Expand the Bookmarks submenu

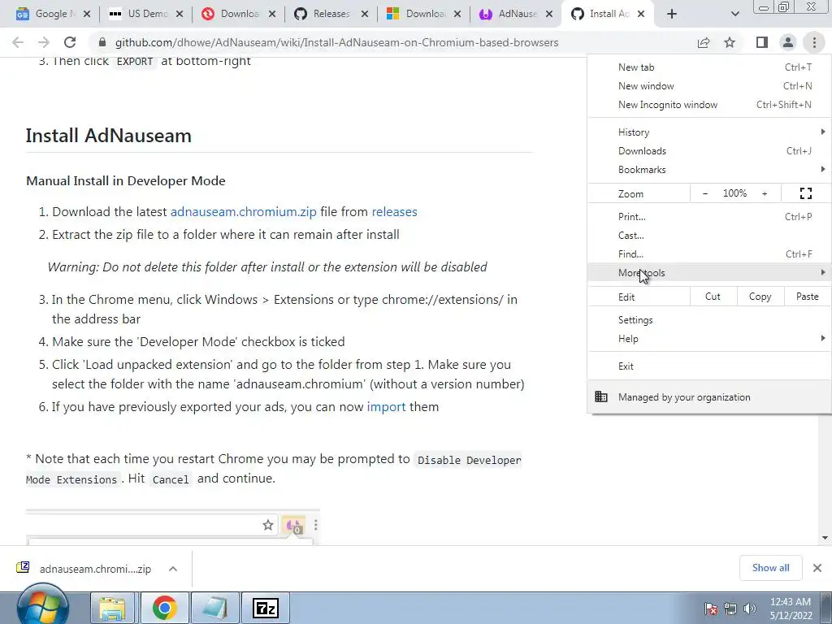[709, 169]
